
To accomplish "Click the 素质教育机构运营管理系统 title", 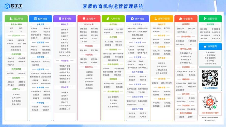I will pyautogui.click(x=113, y=7).
